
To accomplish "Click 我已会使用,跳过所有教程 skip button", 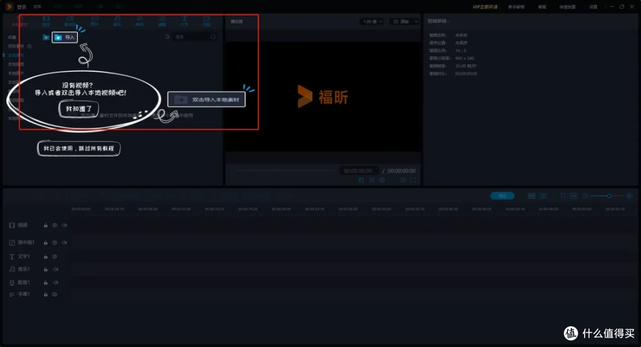I will pyautogui.click(x=79, y=148).
